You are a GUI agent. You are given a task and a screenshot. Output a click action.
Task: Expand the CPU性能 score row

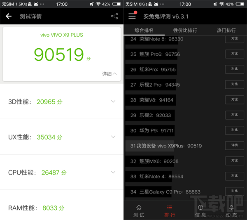tap(113, 172)
